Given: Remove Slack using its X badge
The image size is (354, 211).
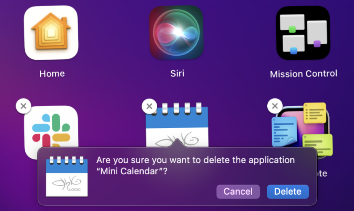Looking at the screenshot, I should point(23,106).
